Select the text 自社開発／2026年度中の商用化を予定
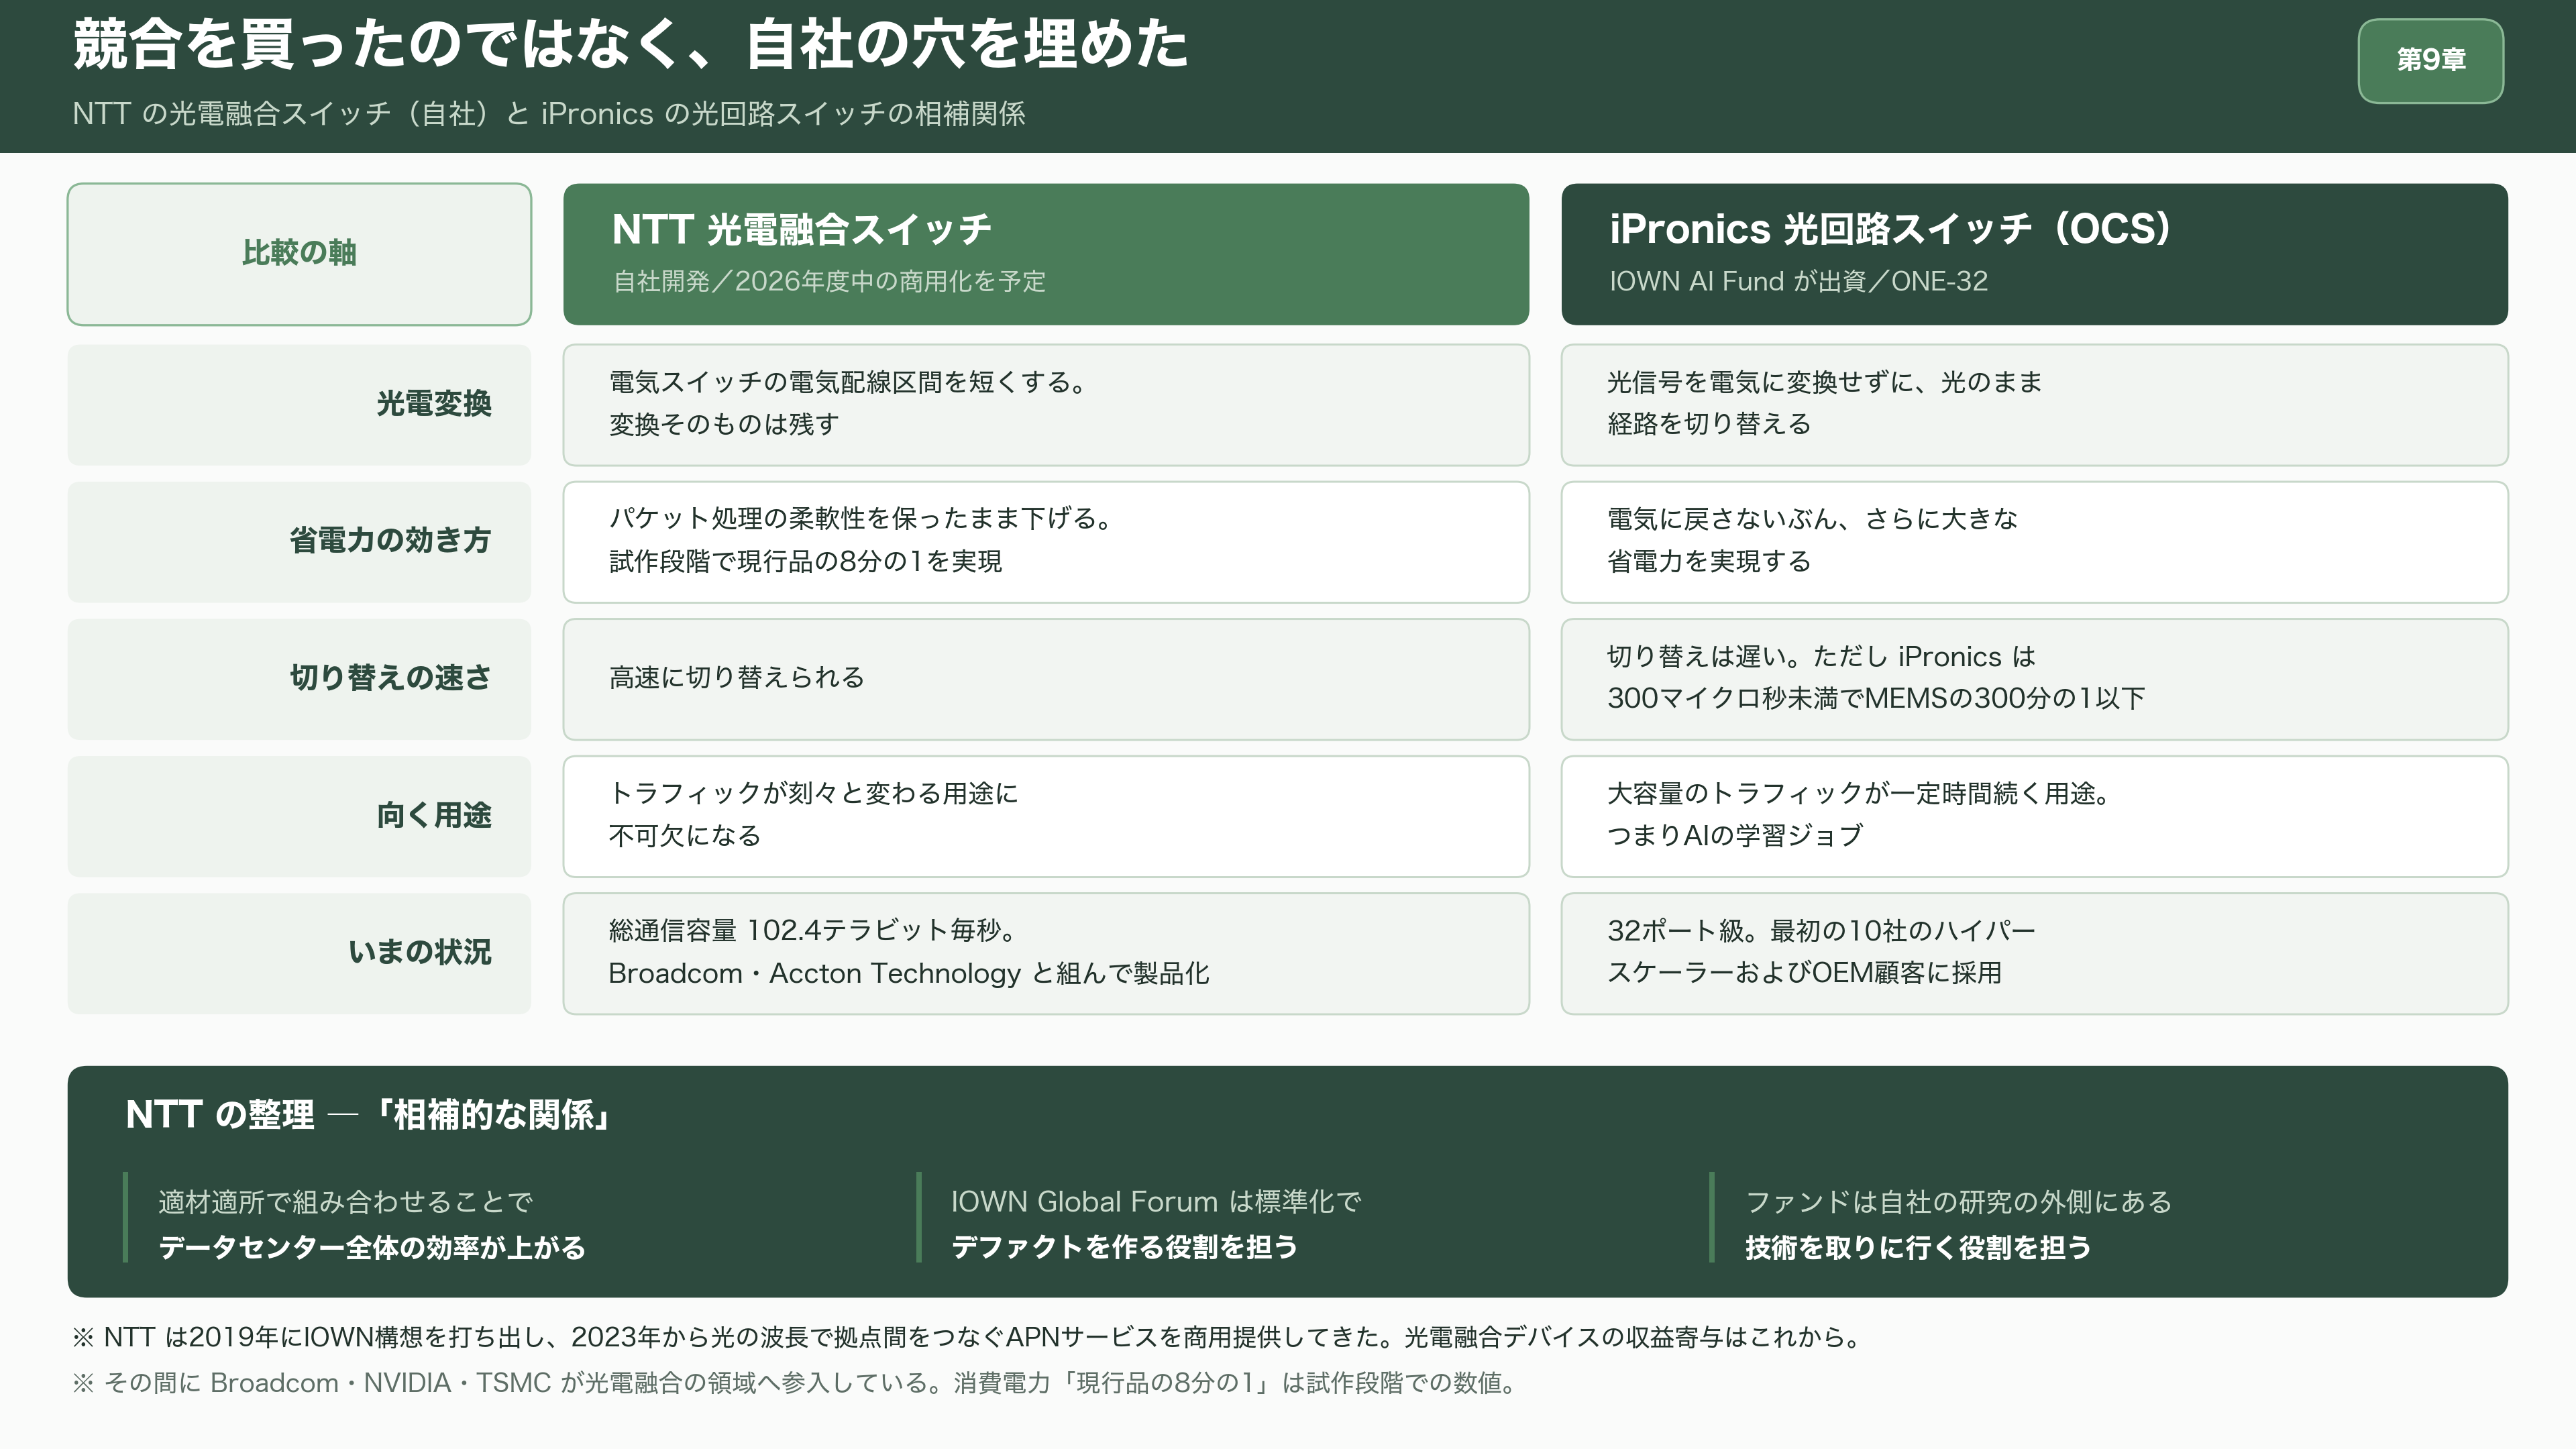Viewport: 2576px width, 1449px height. tap(829, 282)
